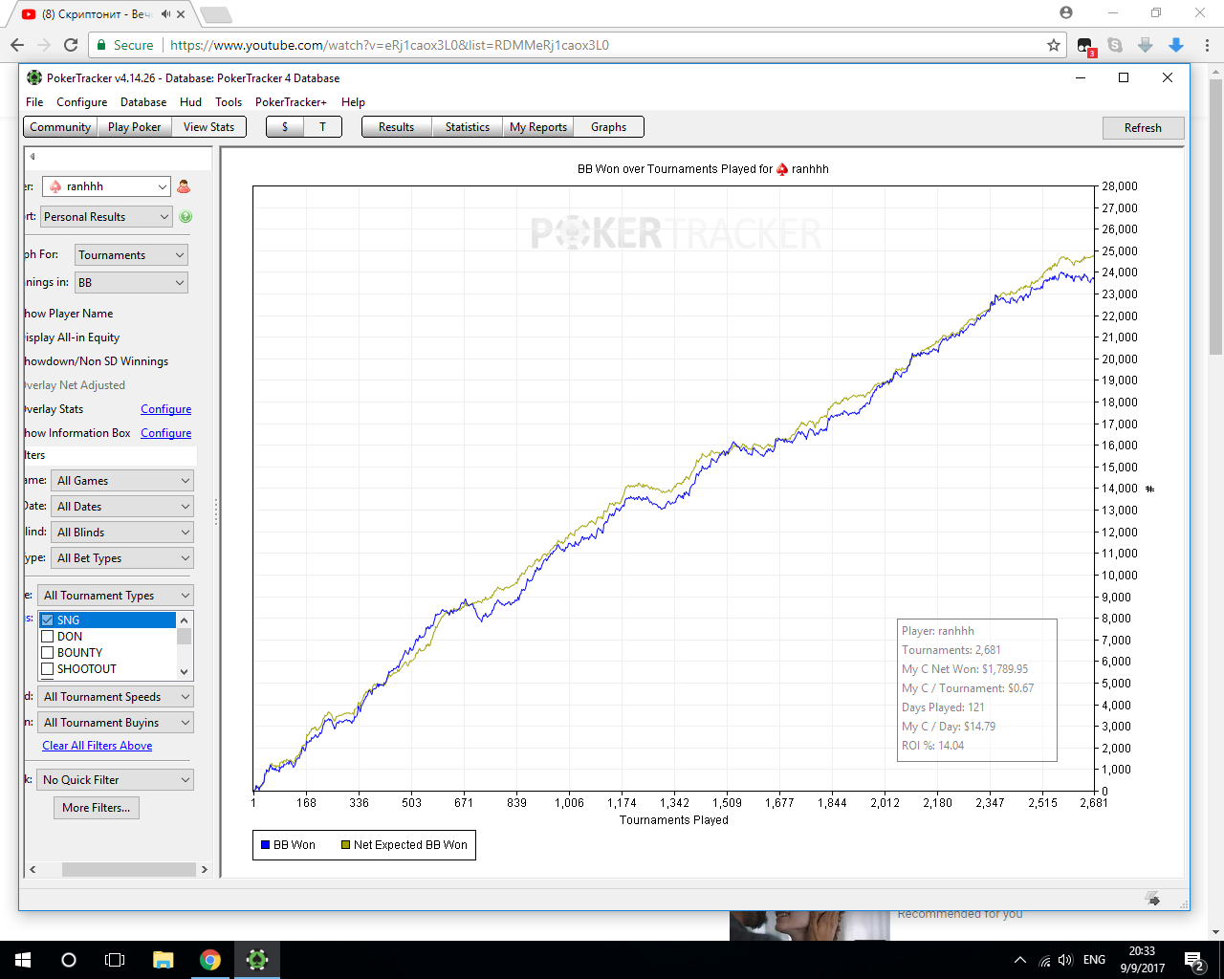Click Clear All Filters Above link
This screenshot has width=1224, height=979.
98,746
